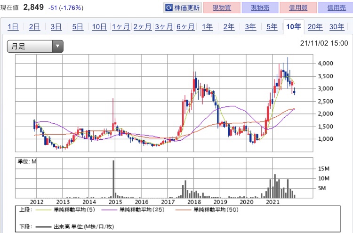The height and width of the screenshot is (233, 353).
Task: Select the 2年 period tab
Action: click(229, 27)
